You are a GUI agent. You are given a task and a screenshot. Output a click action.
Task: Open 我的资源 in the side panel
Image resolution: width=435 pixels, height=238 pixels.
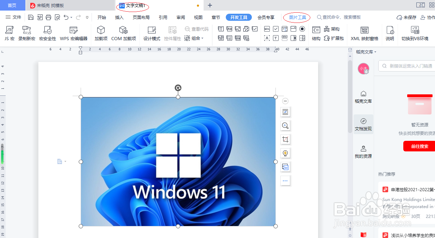click(363, 152)
